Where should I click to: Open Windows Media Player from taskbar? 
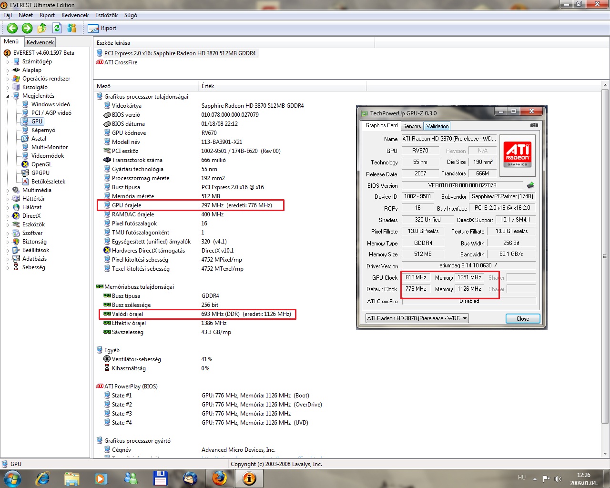click(x=101, y=478)
